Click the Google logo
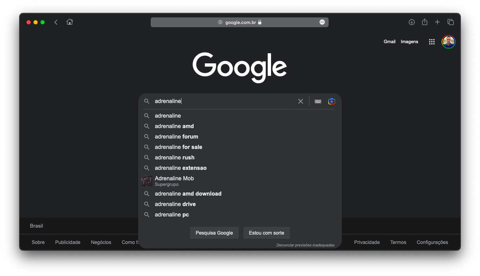This screenshot has width=480, height=276. coord(240,68)
